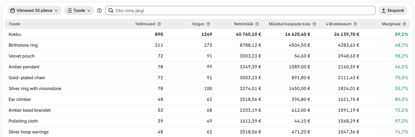Click the Otsi nime järgi search field

pos(240,11)
